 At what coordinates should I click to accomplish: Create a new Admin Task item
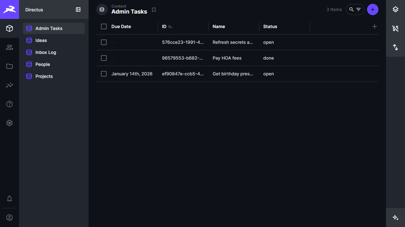pos(372,9)
